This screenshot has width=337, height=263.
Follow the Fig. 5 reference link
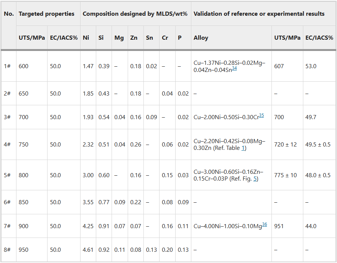[255, 179]
